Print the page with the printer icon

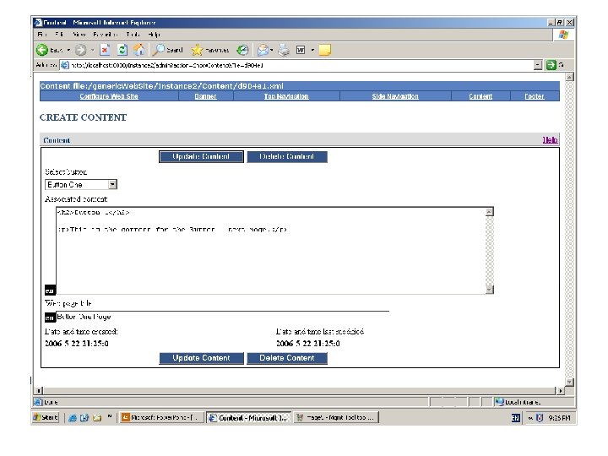pyautogui.click(x=284, y=50)
